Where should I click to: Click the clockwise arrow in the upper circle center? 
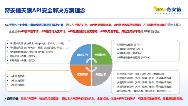pyautogui.click(x=91, y=61)
